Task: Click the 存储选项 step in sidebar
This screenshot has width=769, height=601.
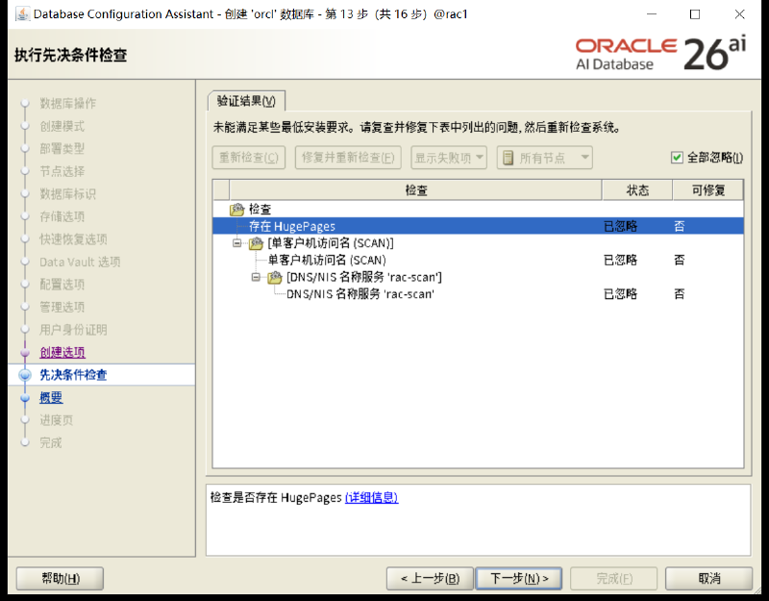Action: point(62,216)
